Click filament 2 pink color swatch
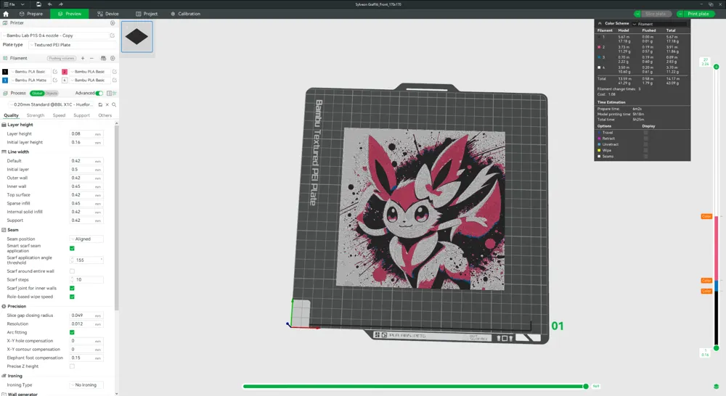 [65, 72]
